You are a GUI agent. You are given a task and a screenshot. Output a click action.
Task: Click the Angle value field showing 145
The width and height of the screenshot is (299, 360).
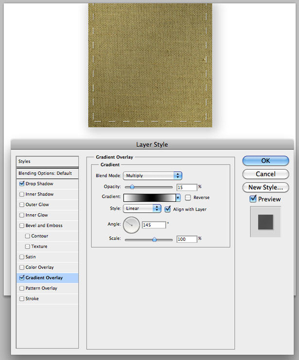(x=154, y=225)
